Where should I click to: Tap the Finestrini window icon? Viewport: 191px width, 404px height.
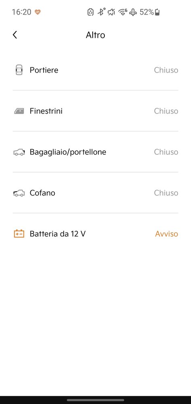(x=19, y=111)
